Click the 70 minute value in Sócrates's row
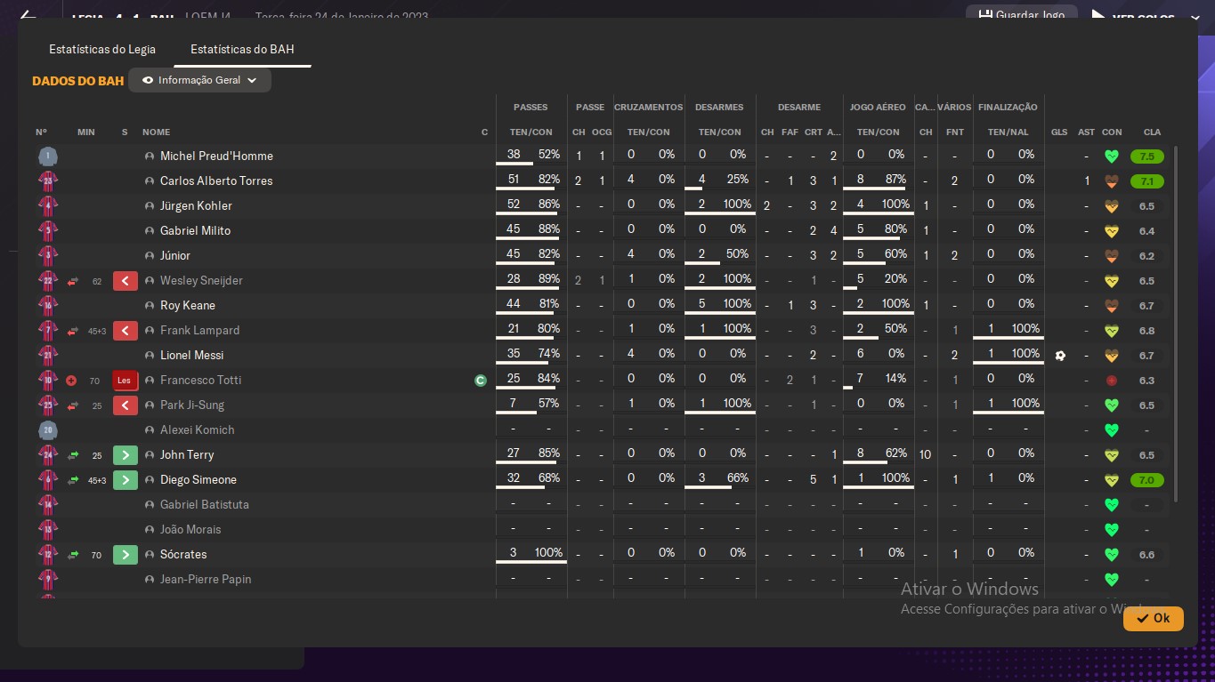 pos(96,556)
